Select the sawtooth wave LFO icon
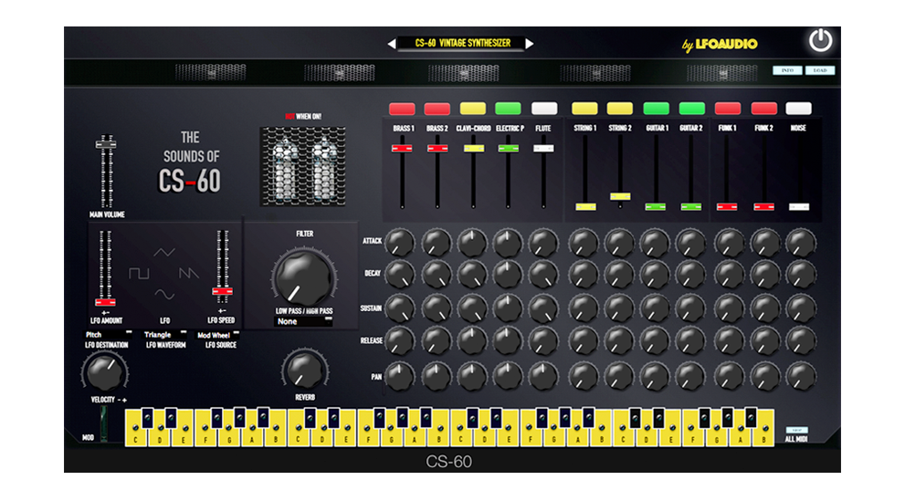The height and width of the screenshot is (501, 905). pyautogui.click(x=189, y=273)
